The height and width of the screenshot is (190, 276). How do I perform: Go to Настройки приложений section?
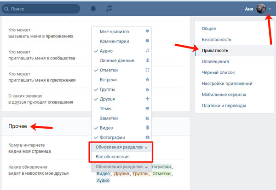[x=227, y=83]
